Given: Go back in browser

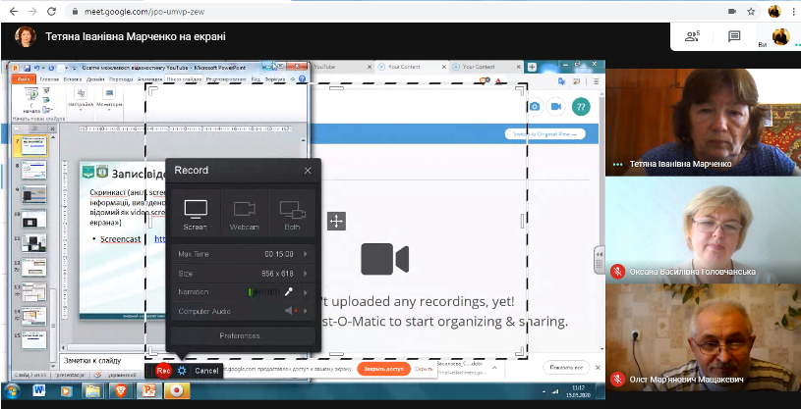Looking at the screenshot, I should pyautogui.click(x=14, y=11).
